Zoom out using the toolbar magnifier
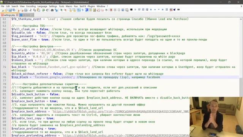The width and height of the screenshot is (243, 137). (65, 10)
